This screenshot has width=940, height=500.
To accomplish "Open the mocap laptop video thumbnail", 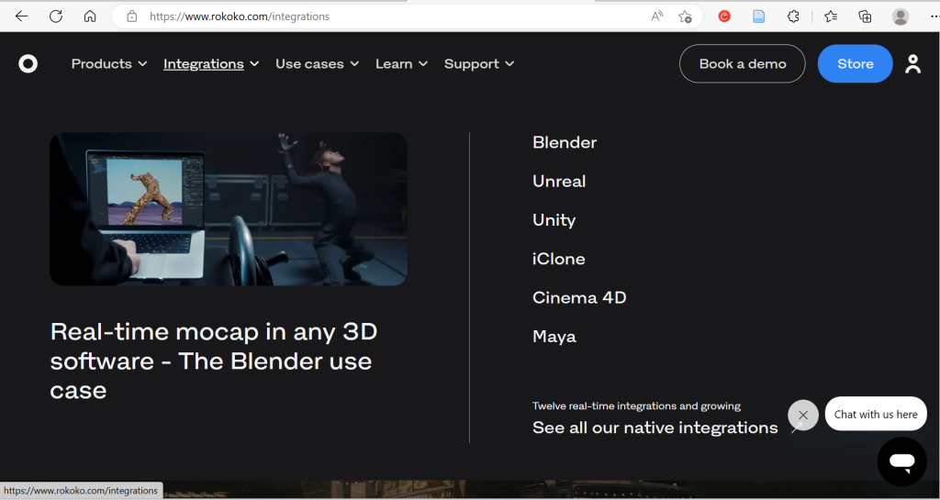I will [229, 209].
